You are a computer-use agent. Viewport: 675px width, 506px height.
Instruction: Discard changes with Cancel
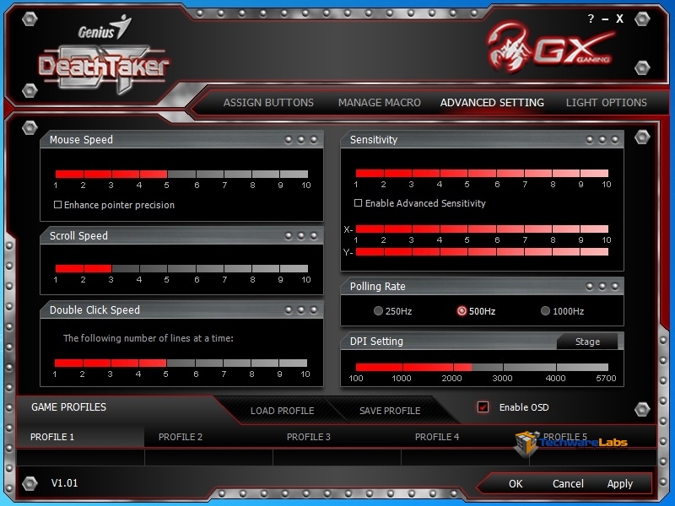click(x=568, y=483)
